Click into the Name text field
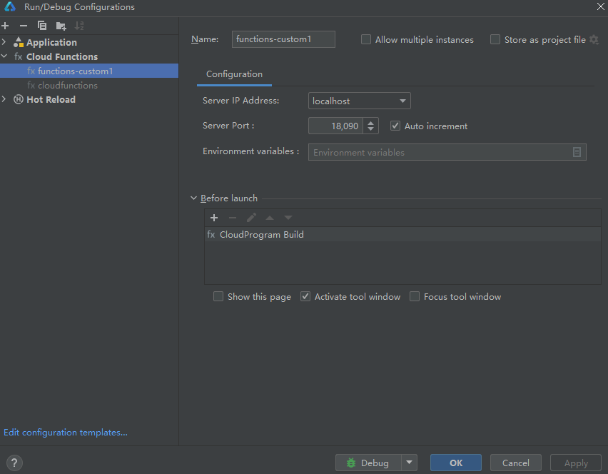Image resolution: width=608 pixels, height=474 pixels. pyautogui.click(x=283, y=39)
